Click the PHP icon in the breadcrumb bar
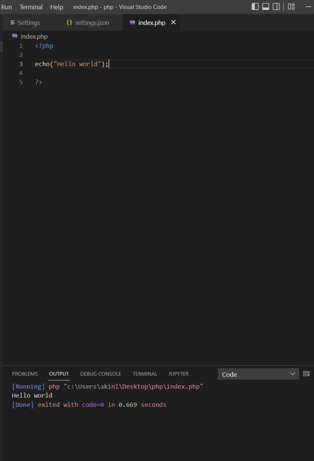Viewport: 314px width, 461px height. 15,36
